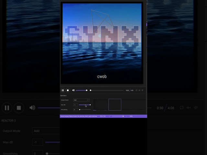Screen dimensions: 207x155
Task: Click the zoom slider in status bar
Action: coord(118,116)
